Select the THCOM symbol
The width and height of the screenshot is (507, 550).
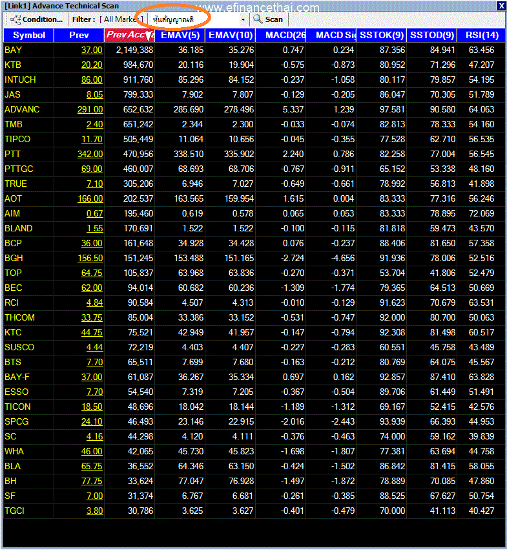[19, 317]
